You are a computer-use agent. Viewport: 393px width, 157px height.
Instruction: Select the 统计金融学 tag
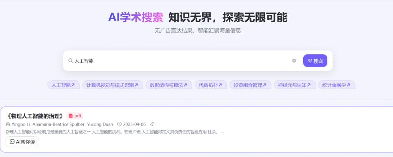tap(337, 85)
